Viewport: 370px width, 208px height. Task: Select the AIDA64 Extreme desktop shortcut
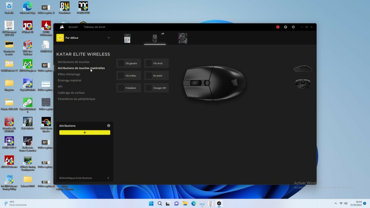click(9, 162)
